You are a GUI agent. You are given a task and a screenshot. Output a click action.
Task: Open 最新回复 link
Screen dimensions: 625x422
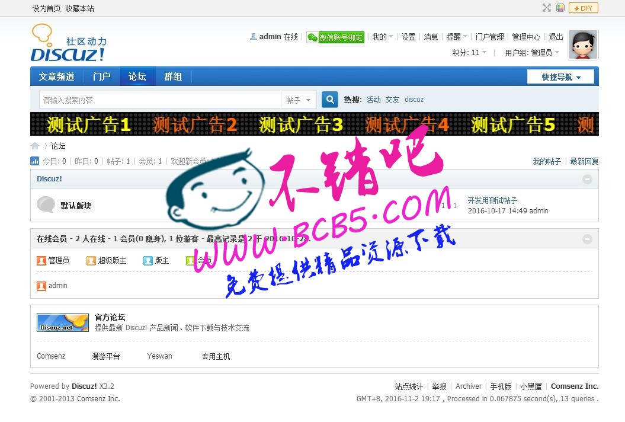(584, 161)
